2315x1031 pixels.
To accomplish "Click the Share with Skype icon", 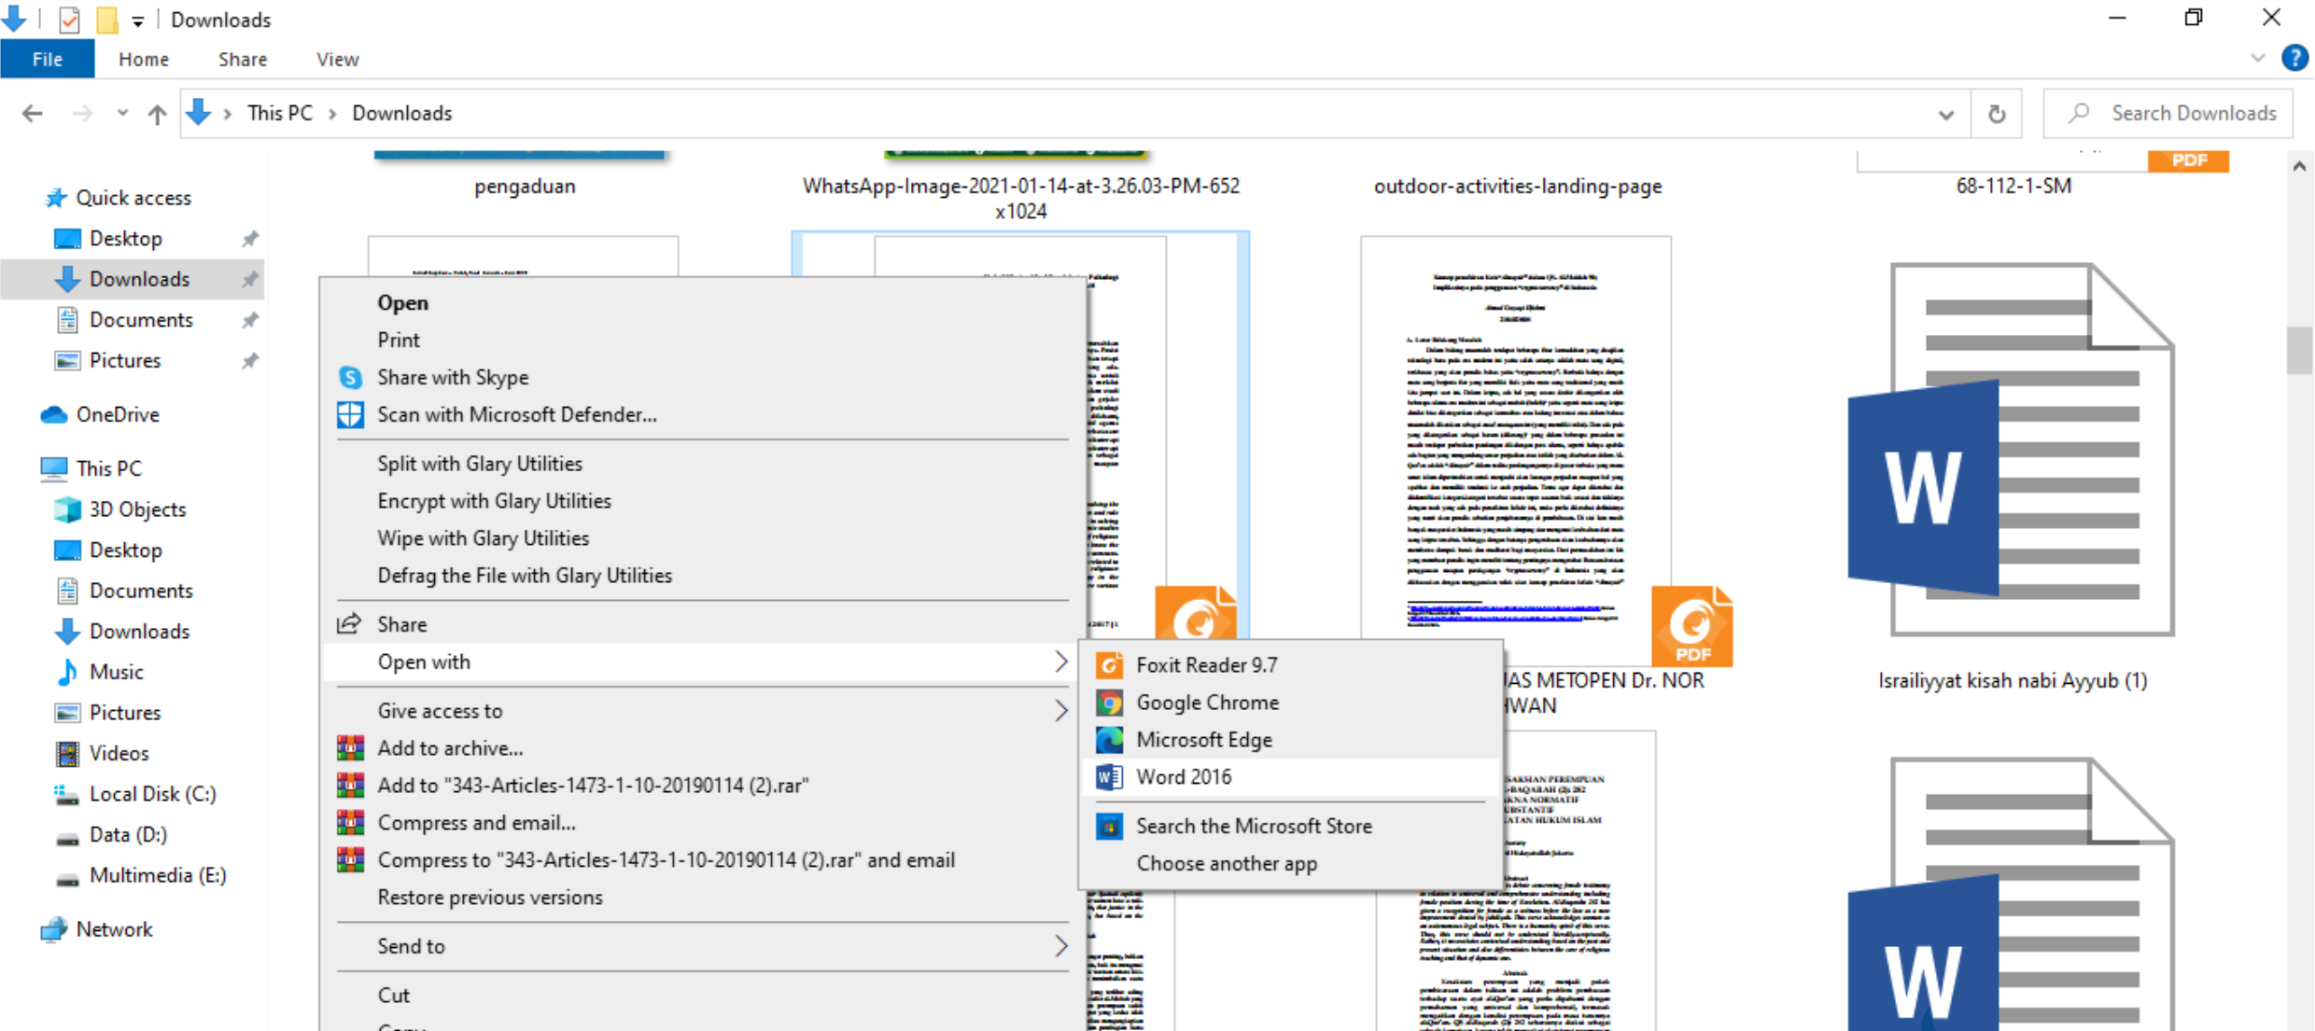I will pyautogui.click(x=350, y=378).
